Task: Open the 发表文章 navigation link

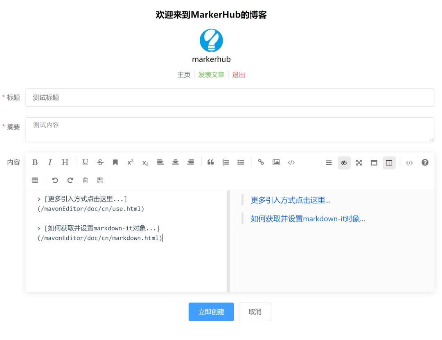Action: click(x=211, y=75)
